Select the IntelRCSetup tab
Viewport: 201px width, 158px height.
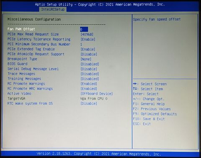tap(53, 10)
